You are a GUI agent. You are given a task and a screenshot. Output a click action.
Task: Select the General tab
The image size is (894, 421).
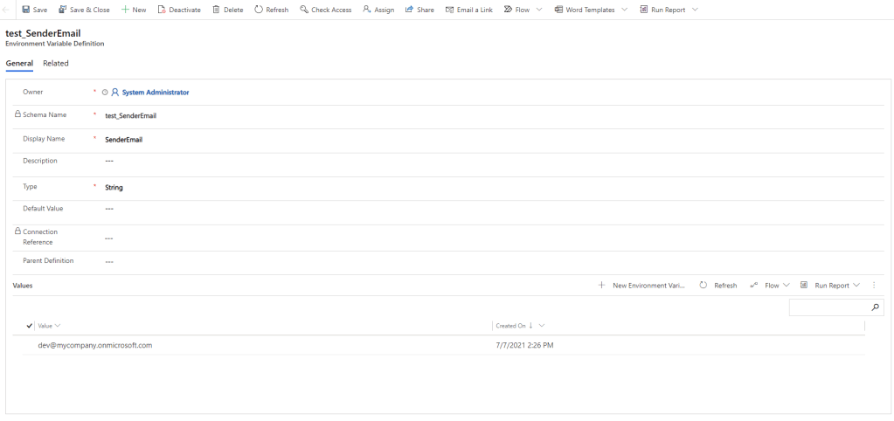pos(19,64)
